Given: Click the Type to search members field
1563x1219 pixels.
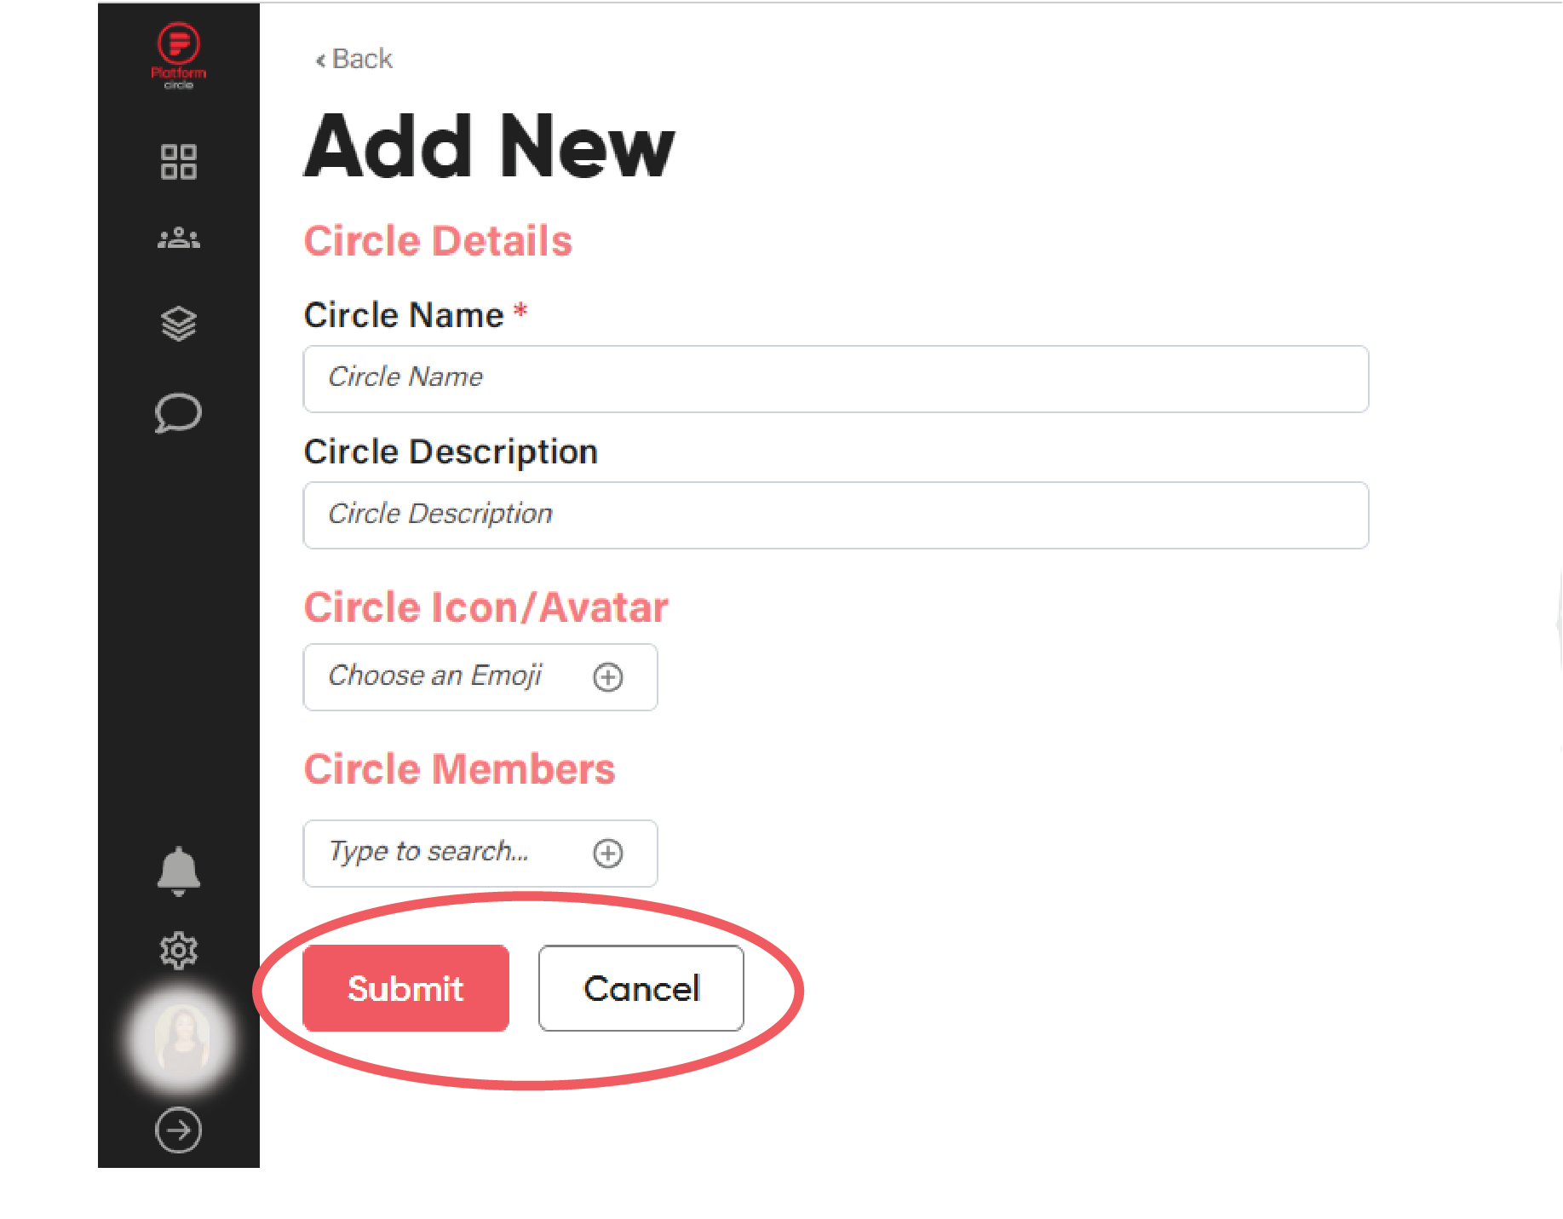Looking at the screenshot, I should point(480,854).
